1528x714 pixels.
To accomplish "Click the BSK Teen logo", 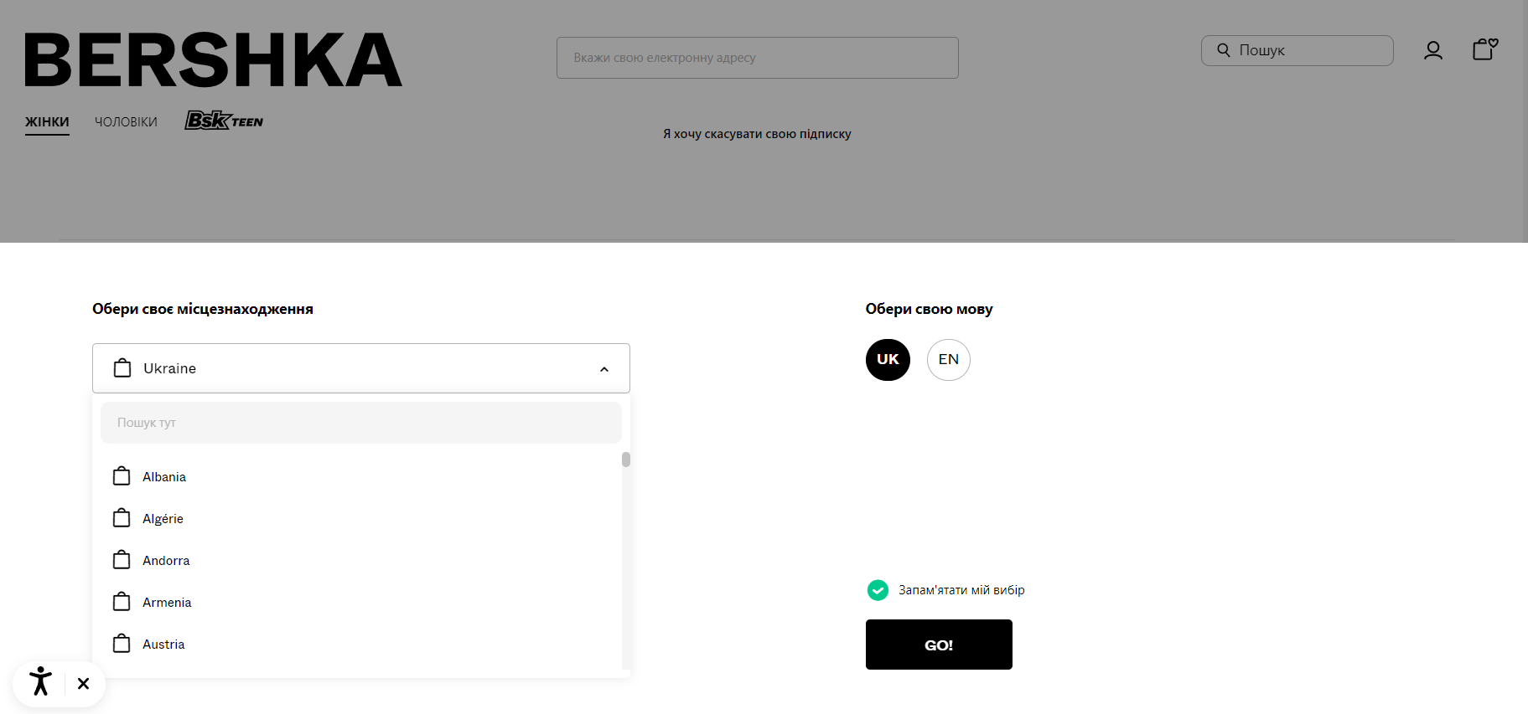I will pos(224,121).
